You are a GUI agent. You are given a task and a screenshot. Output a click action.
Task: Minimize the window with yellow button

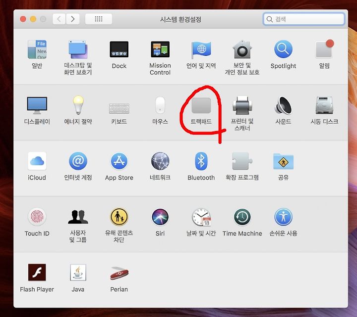click(33, 19)
